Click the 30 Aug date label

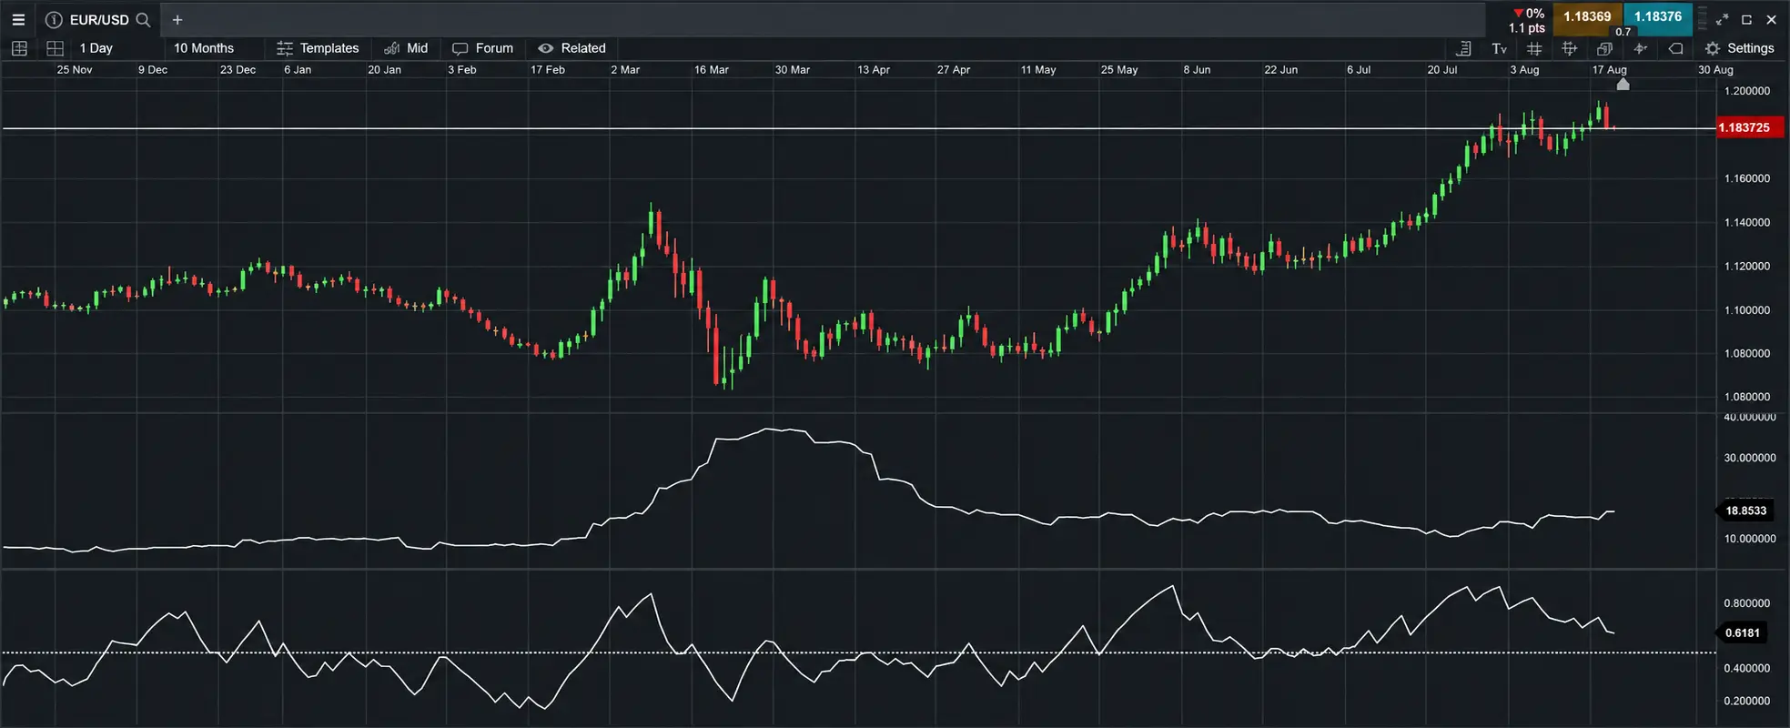1715,70
